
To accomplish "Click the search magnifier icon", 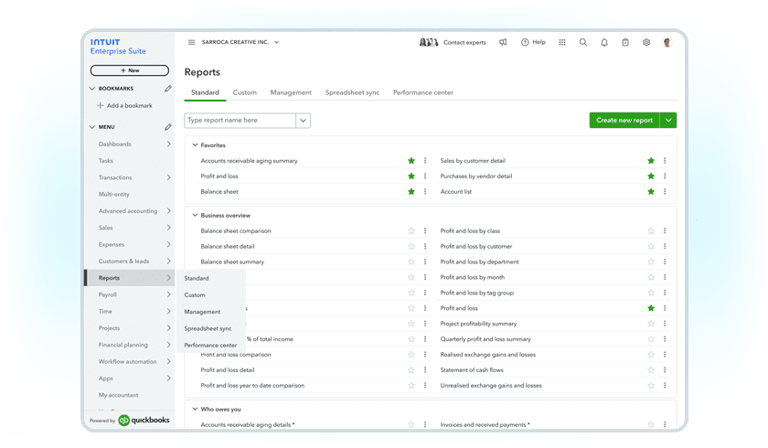I will tap(583, 42).
